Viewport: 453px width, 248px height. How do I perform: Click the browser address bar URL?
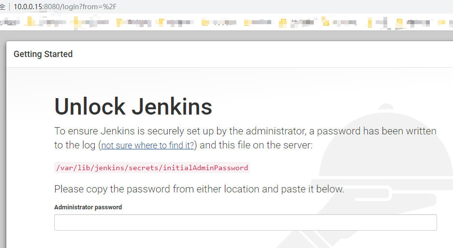tap(65, 7)
